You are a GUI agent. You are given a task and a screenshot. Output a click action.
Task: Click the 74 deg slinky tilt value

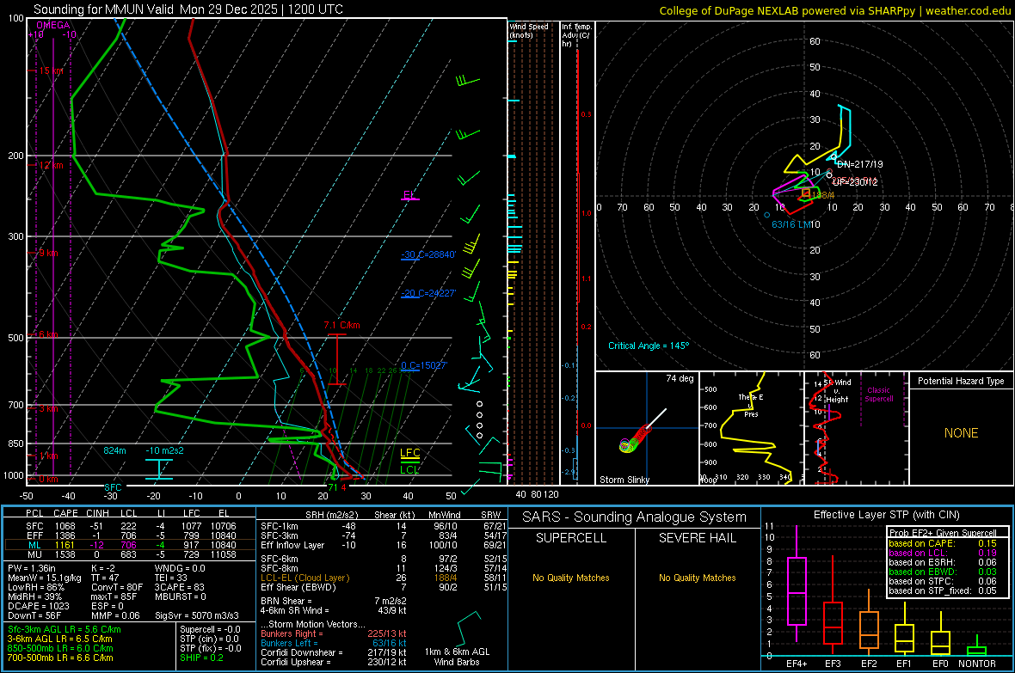point(680,378)
